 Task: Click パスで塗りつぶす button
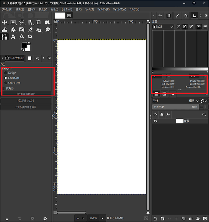(26, 101)
